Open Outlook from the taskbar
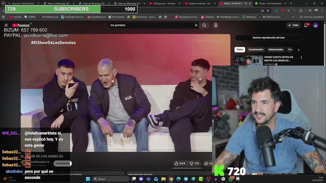326x183 pixels. (x=156, y=179)
